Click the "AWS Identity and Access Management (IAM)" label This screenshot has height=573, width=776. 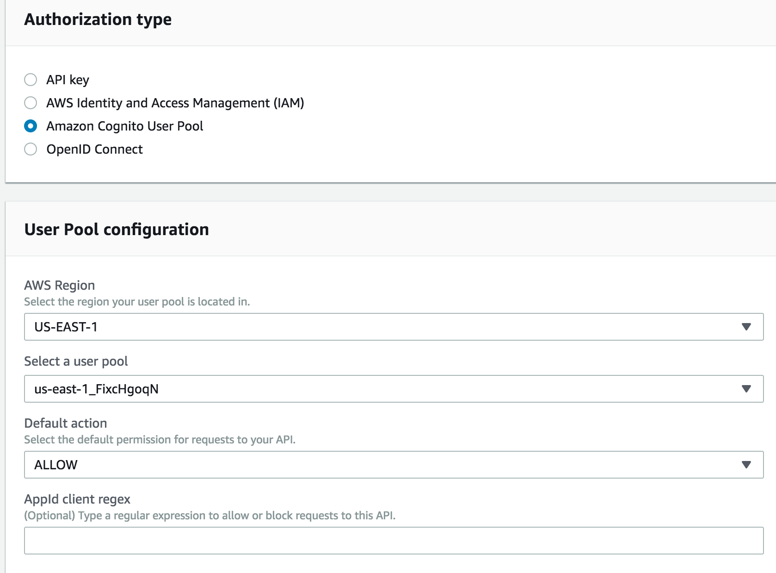pos(175,103)
